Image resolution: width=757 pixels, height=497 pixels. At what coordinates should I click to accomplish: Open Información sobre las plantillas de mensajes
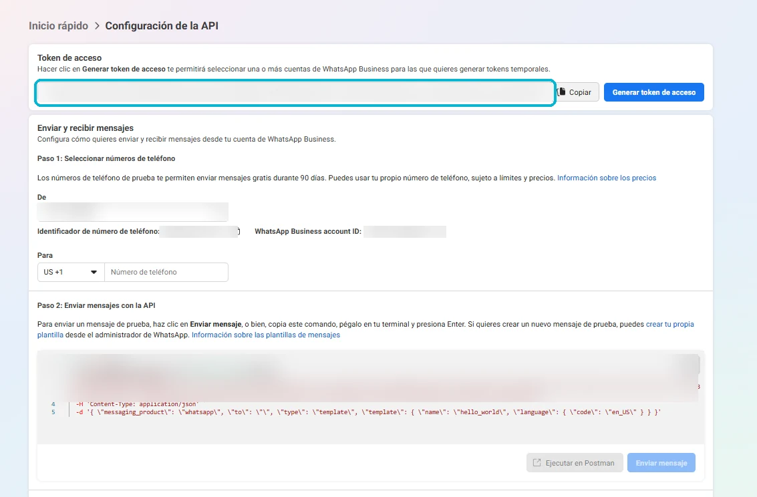coord(265,335)
